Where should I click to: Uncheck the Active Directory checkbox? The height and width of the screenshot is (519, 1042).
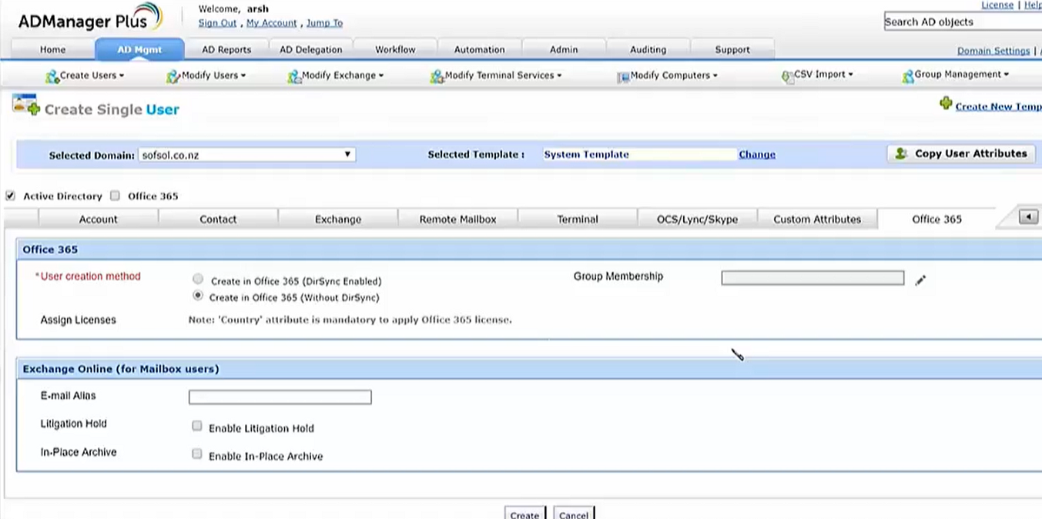11,196
